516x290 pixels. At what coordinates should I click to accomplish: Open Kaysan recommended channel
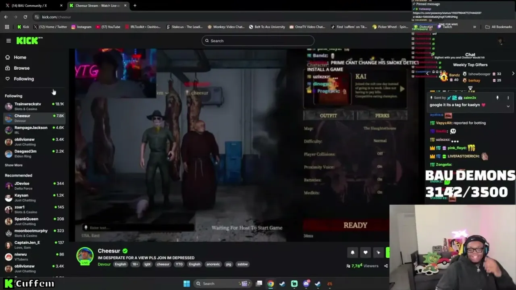click(34, 197)
